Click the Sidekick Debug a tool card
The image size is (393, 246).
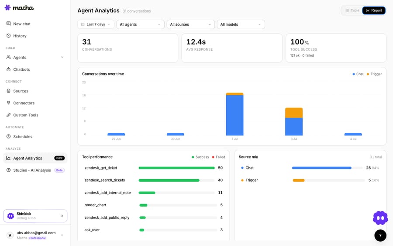click(35, 216)
